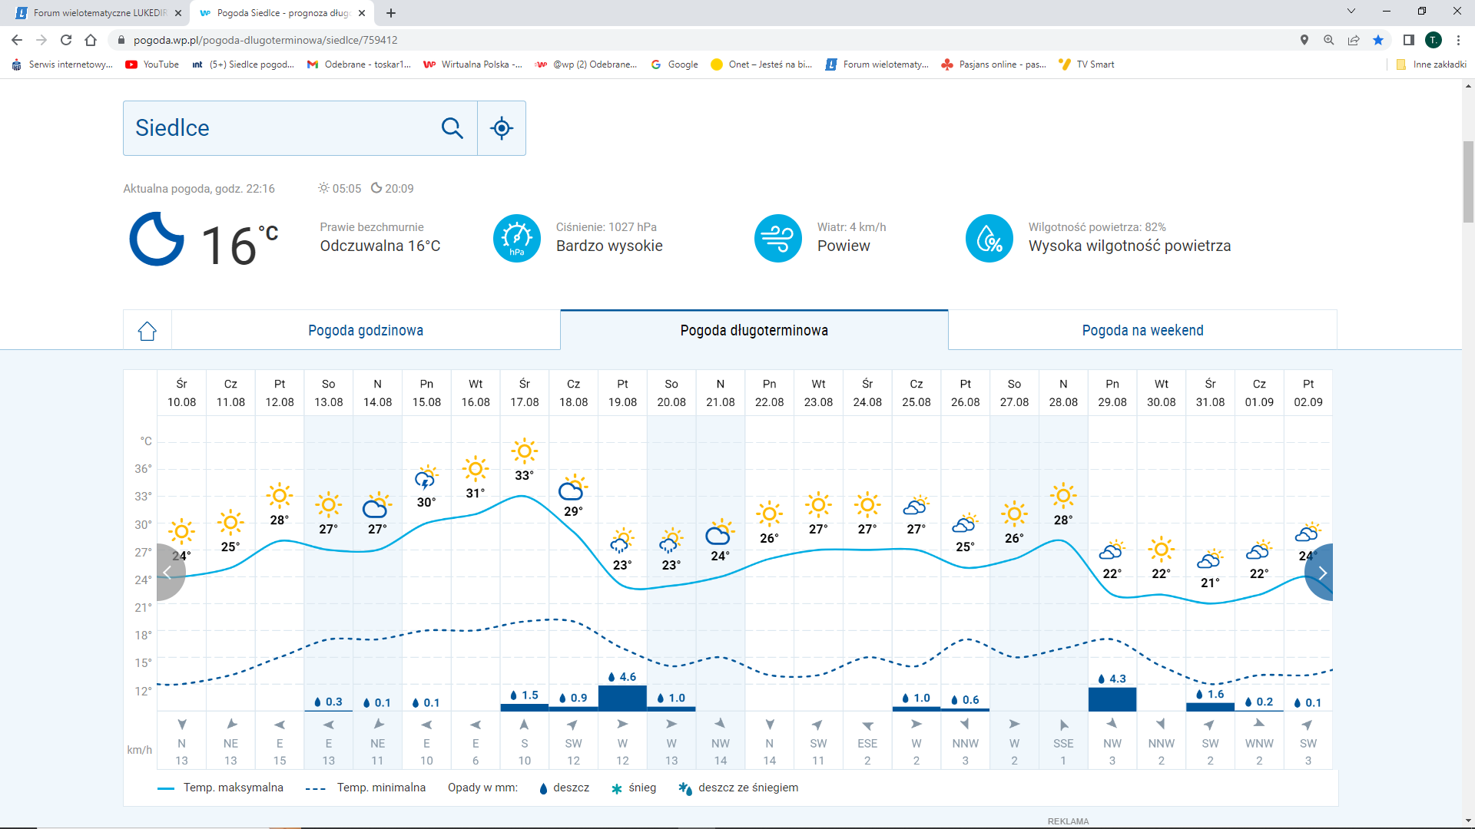The height and width of the screenshot is (829, 1475).
Task: Click the share page icon
Action: pos(1354,40)
